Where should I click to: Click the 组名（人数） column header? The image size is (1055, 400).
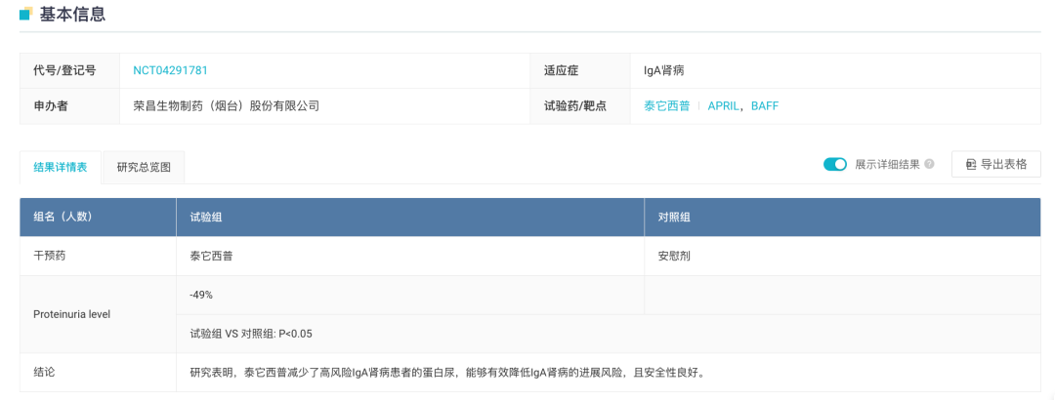[x=69, y=217]
